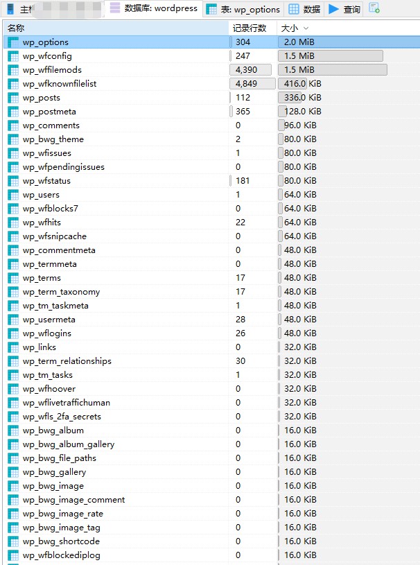420x565 pixels.
Task: Click the wp_users table icon
Action: (13, 195)
